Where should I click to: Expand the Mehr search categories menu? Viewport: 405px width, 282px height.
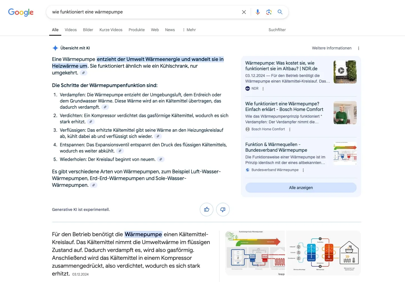[x=189, y=30]
